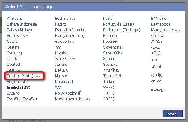Select Cymraeg (Welsh) language
Image resolution: width=188 pixels, height=122 pixels.
(x=14, y=53)
